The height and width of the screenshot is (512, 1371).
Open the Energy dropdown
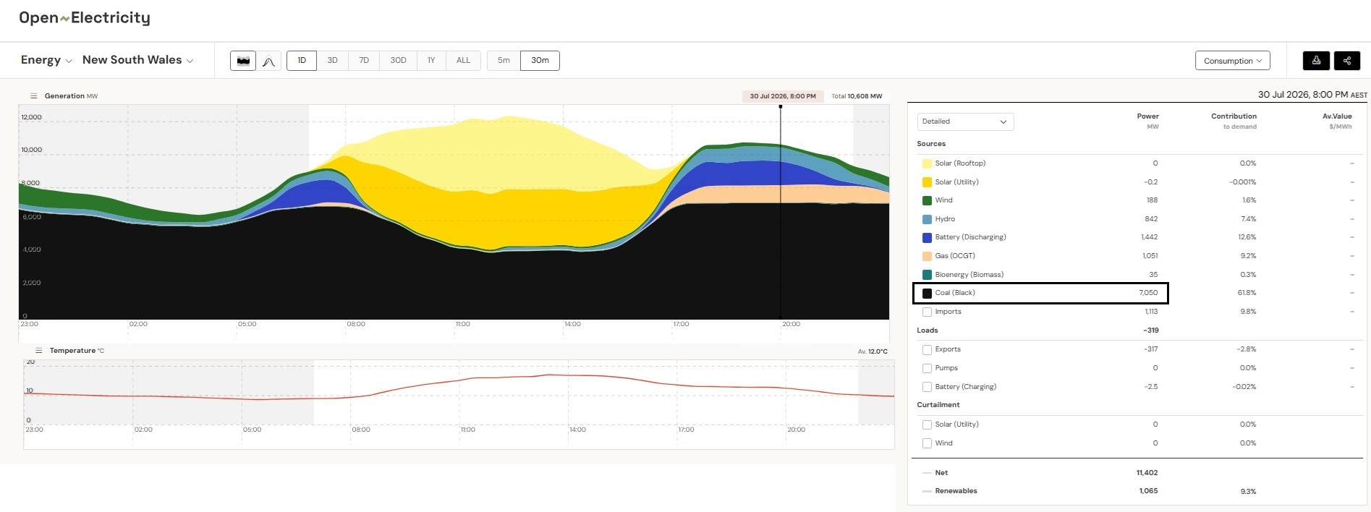[x=46, y=60]
